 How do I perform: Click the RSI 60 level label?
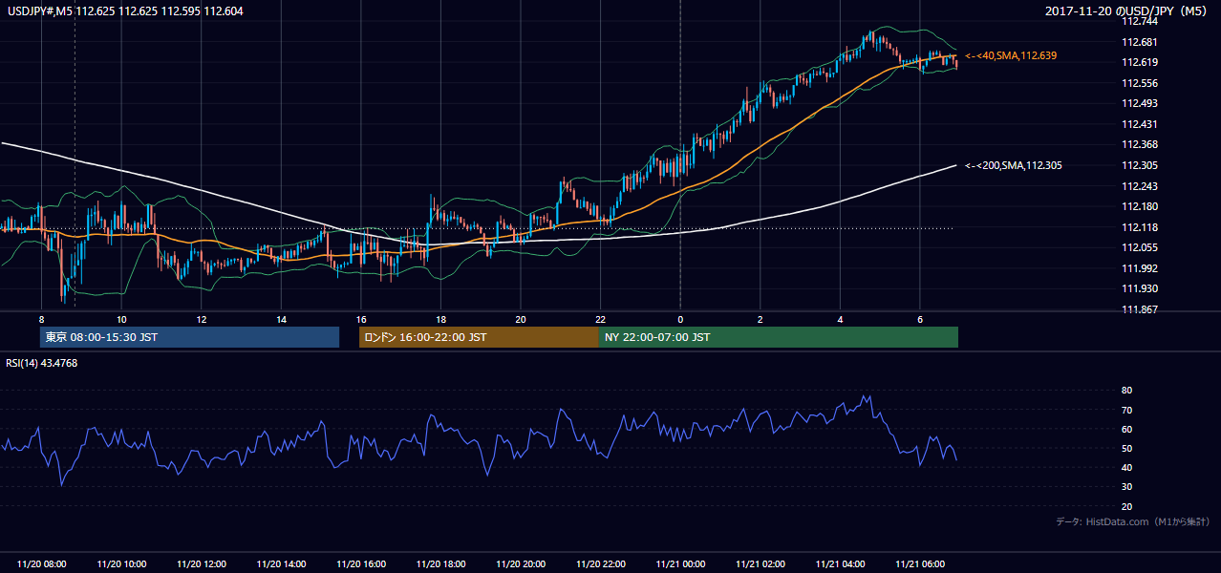(x=1126, y=429)
